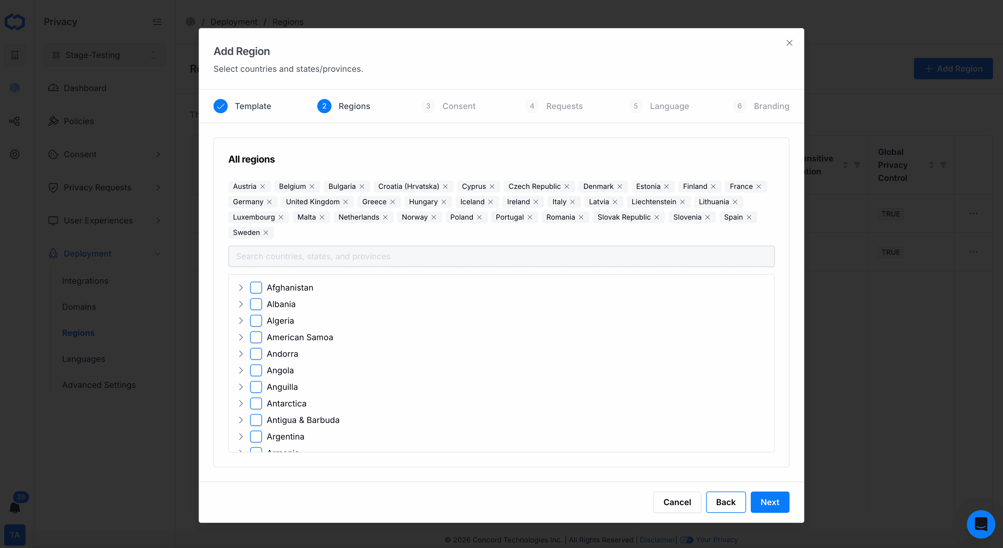1003x548 pixels.
Task: Select the Andorra checkbox
Action: (x=256, y=354)
